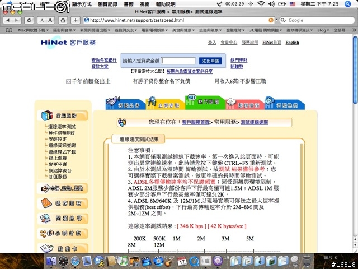The image size is (358, 269).
Task: Click the Safari compass icon in Dock
Action: [x=75, y=261]
